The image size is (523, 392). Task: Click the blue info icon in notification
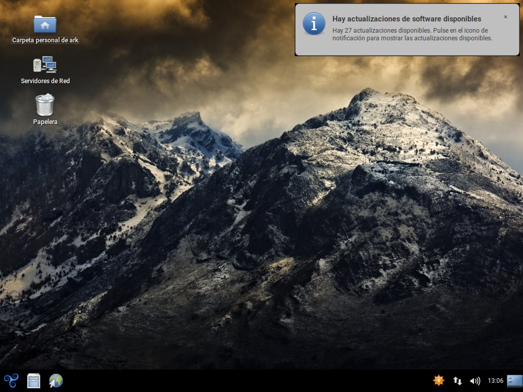click(314, 23)
